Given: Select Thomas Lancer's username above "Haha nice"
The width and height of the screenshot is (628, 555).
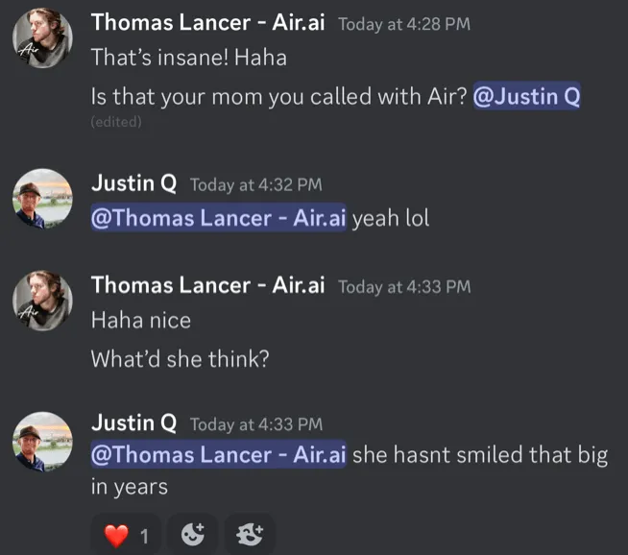Looking at the screenshot, I should coord(207,284).
